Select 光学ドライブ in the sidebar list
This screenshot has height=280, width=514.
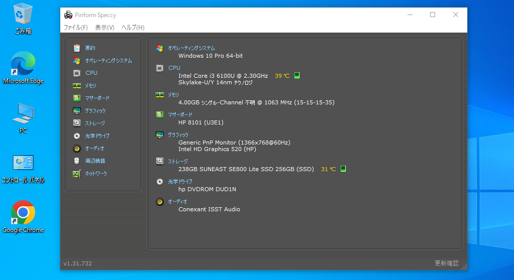pos(97,136)
